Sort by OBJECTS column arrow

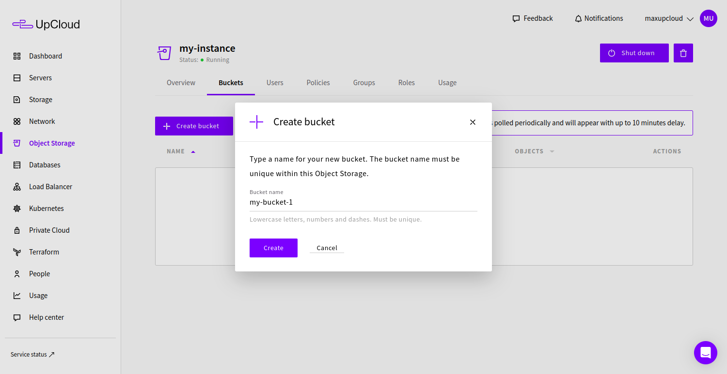pyautogui.click(x=552, y=151)
